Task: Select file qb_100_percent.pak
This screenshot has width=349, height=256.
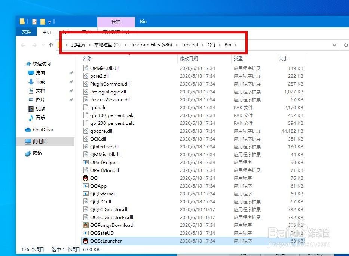Action: click(x=112, y=115)
